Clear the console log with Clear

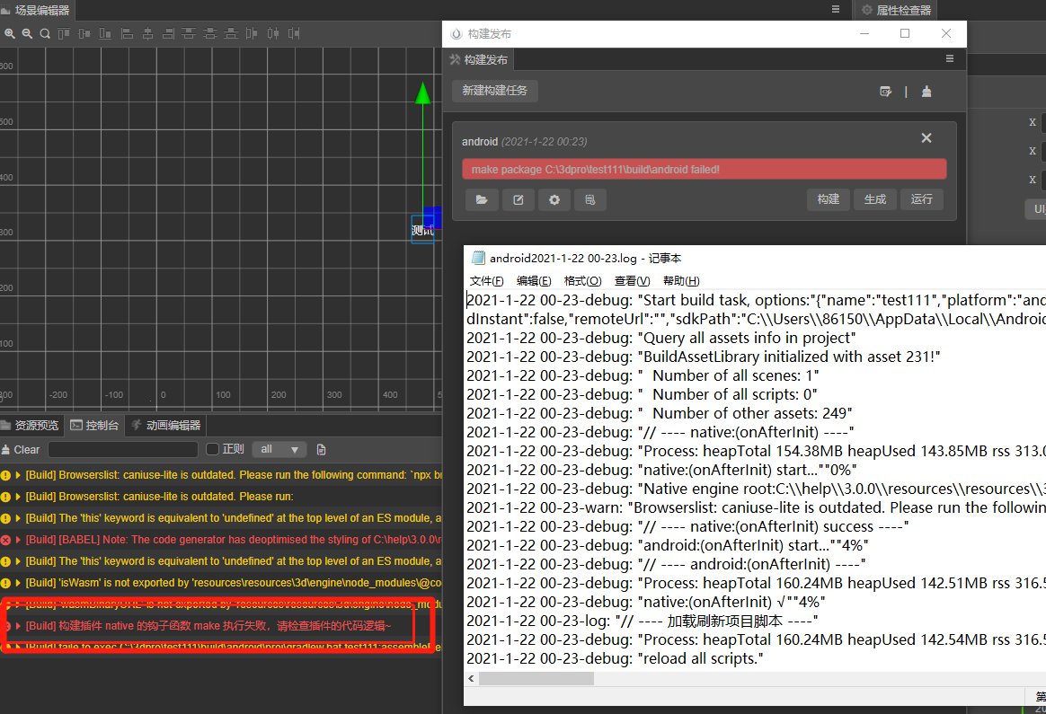pyautogui.click(x=21, y=450)
